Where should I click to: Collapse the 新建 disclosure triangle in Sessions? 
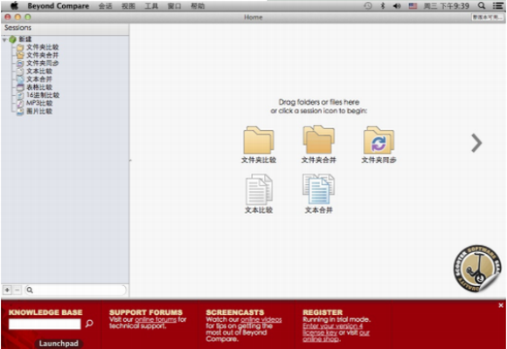coord(4,39)
